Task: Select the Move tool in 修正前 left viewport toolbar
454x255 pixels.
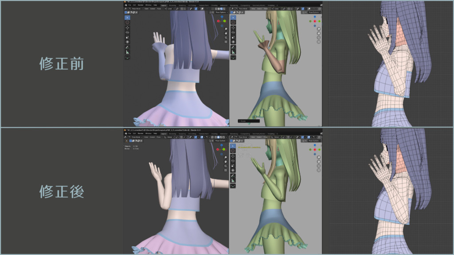Action: pos(128,27)
